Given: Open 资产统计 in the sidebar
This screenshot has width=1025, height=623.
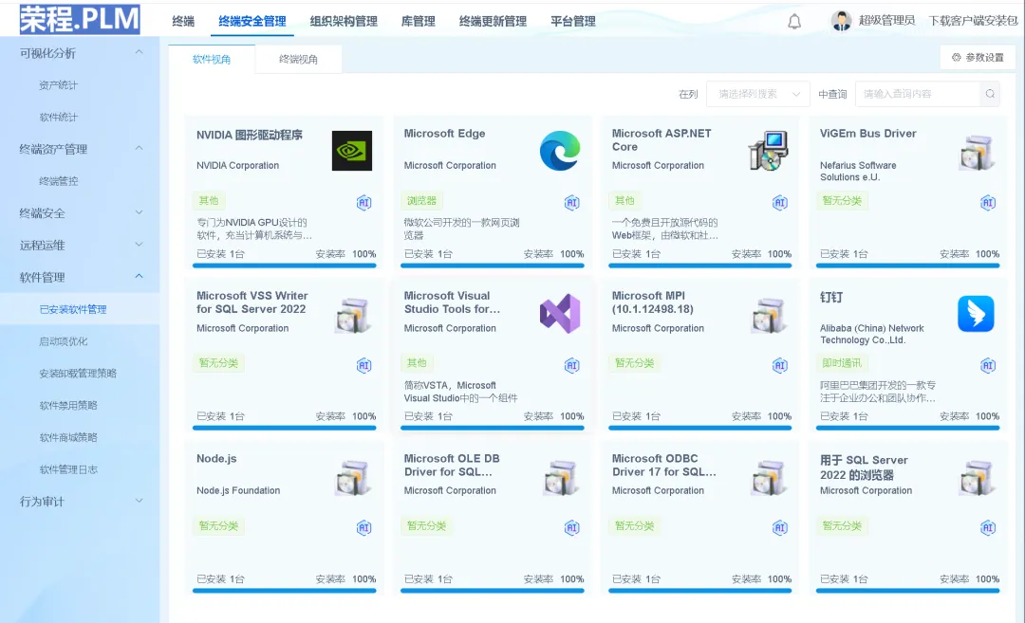Looking at the screenshot, I should [x=58, y=85].
